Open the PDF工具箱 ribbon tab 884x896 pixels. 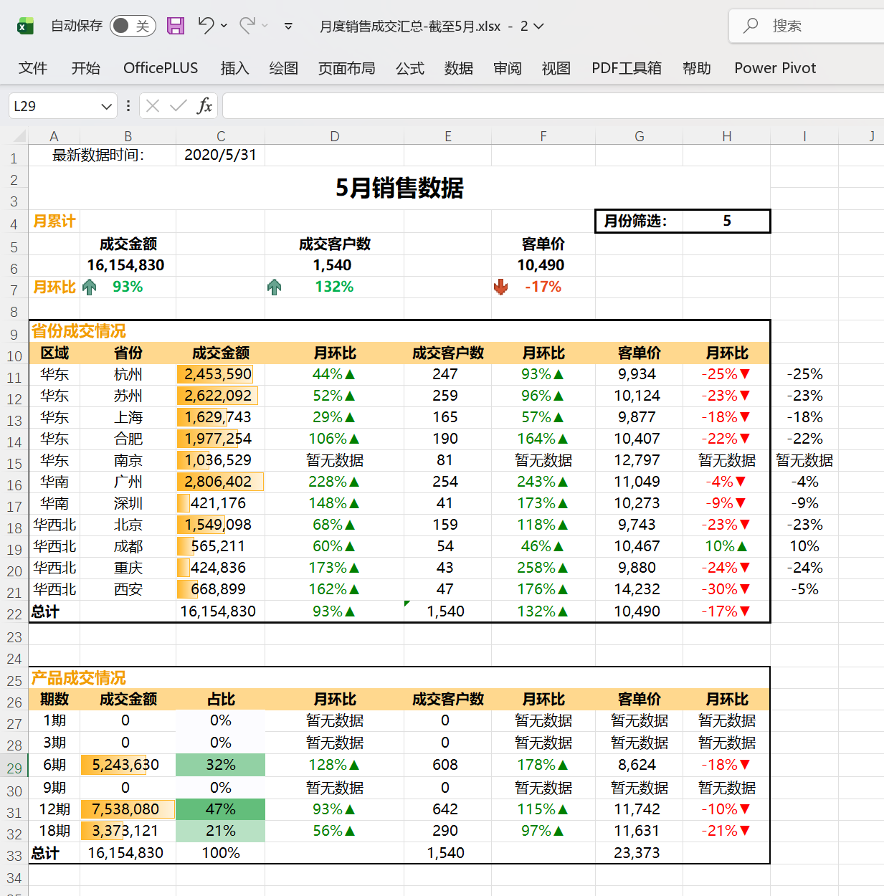pyautogui.click(x=625, y=68)
